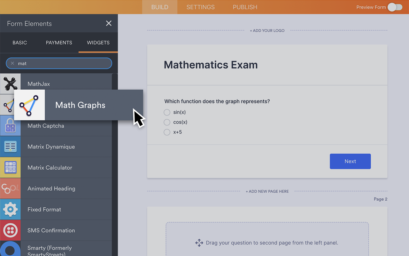This screenshot has height=256, width=409.
Task: Select the MathJax widget icon
Action: [x=10, y=84]
